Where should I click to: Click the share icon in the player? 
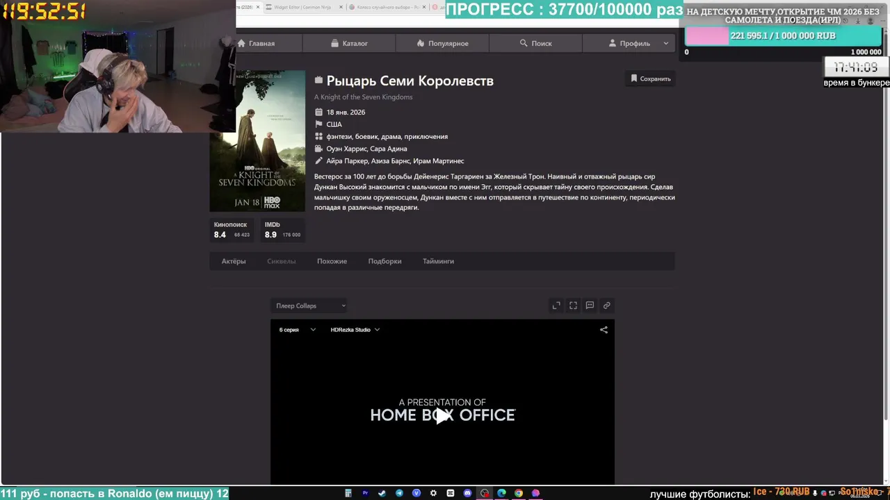604,330
